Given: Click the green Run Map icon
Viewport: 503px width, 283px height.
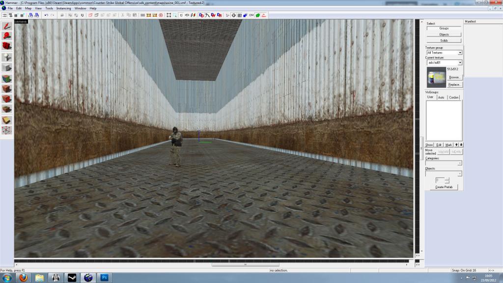Looking at the screenshot, I should [257, 15].
